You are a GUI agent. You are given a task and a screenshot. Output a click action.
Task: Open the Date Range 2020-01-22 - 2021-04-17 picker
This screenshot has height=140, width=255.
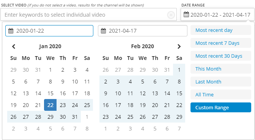click(217, 15)
